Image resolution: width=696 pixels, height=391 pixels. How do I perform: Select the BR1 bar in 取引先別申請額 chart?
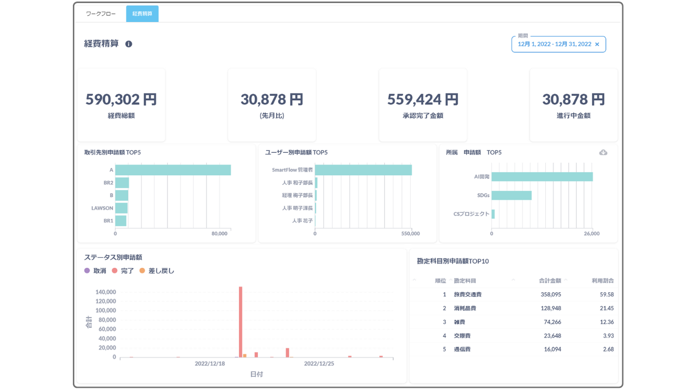tap(121, 221)
